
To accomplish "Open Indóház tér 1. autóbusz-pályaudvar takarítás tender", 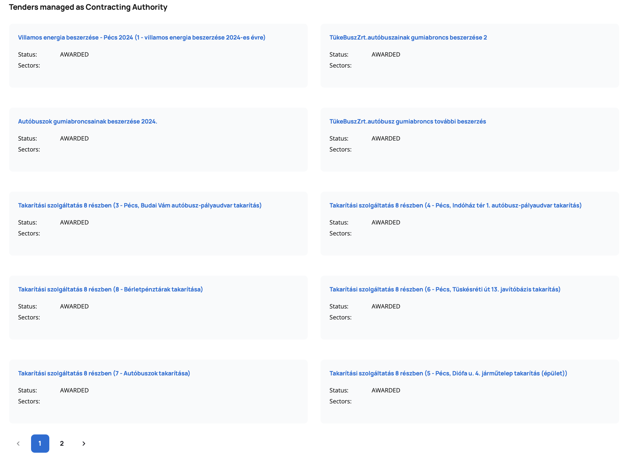I will pos(455,205).
